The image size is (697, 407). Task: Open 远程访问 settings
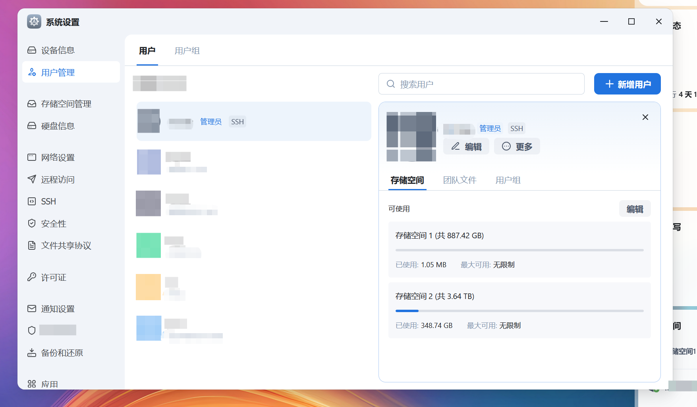(58, 179)
